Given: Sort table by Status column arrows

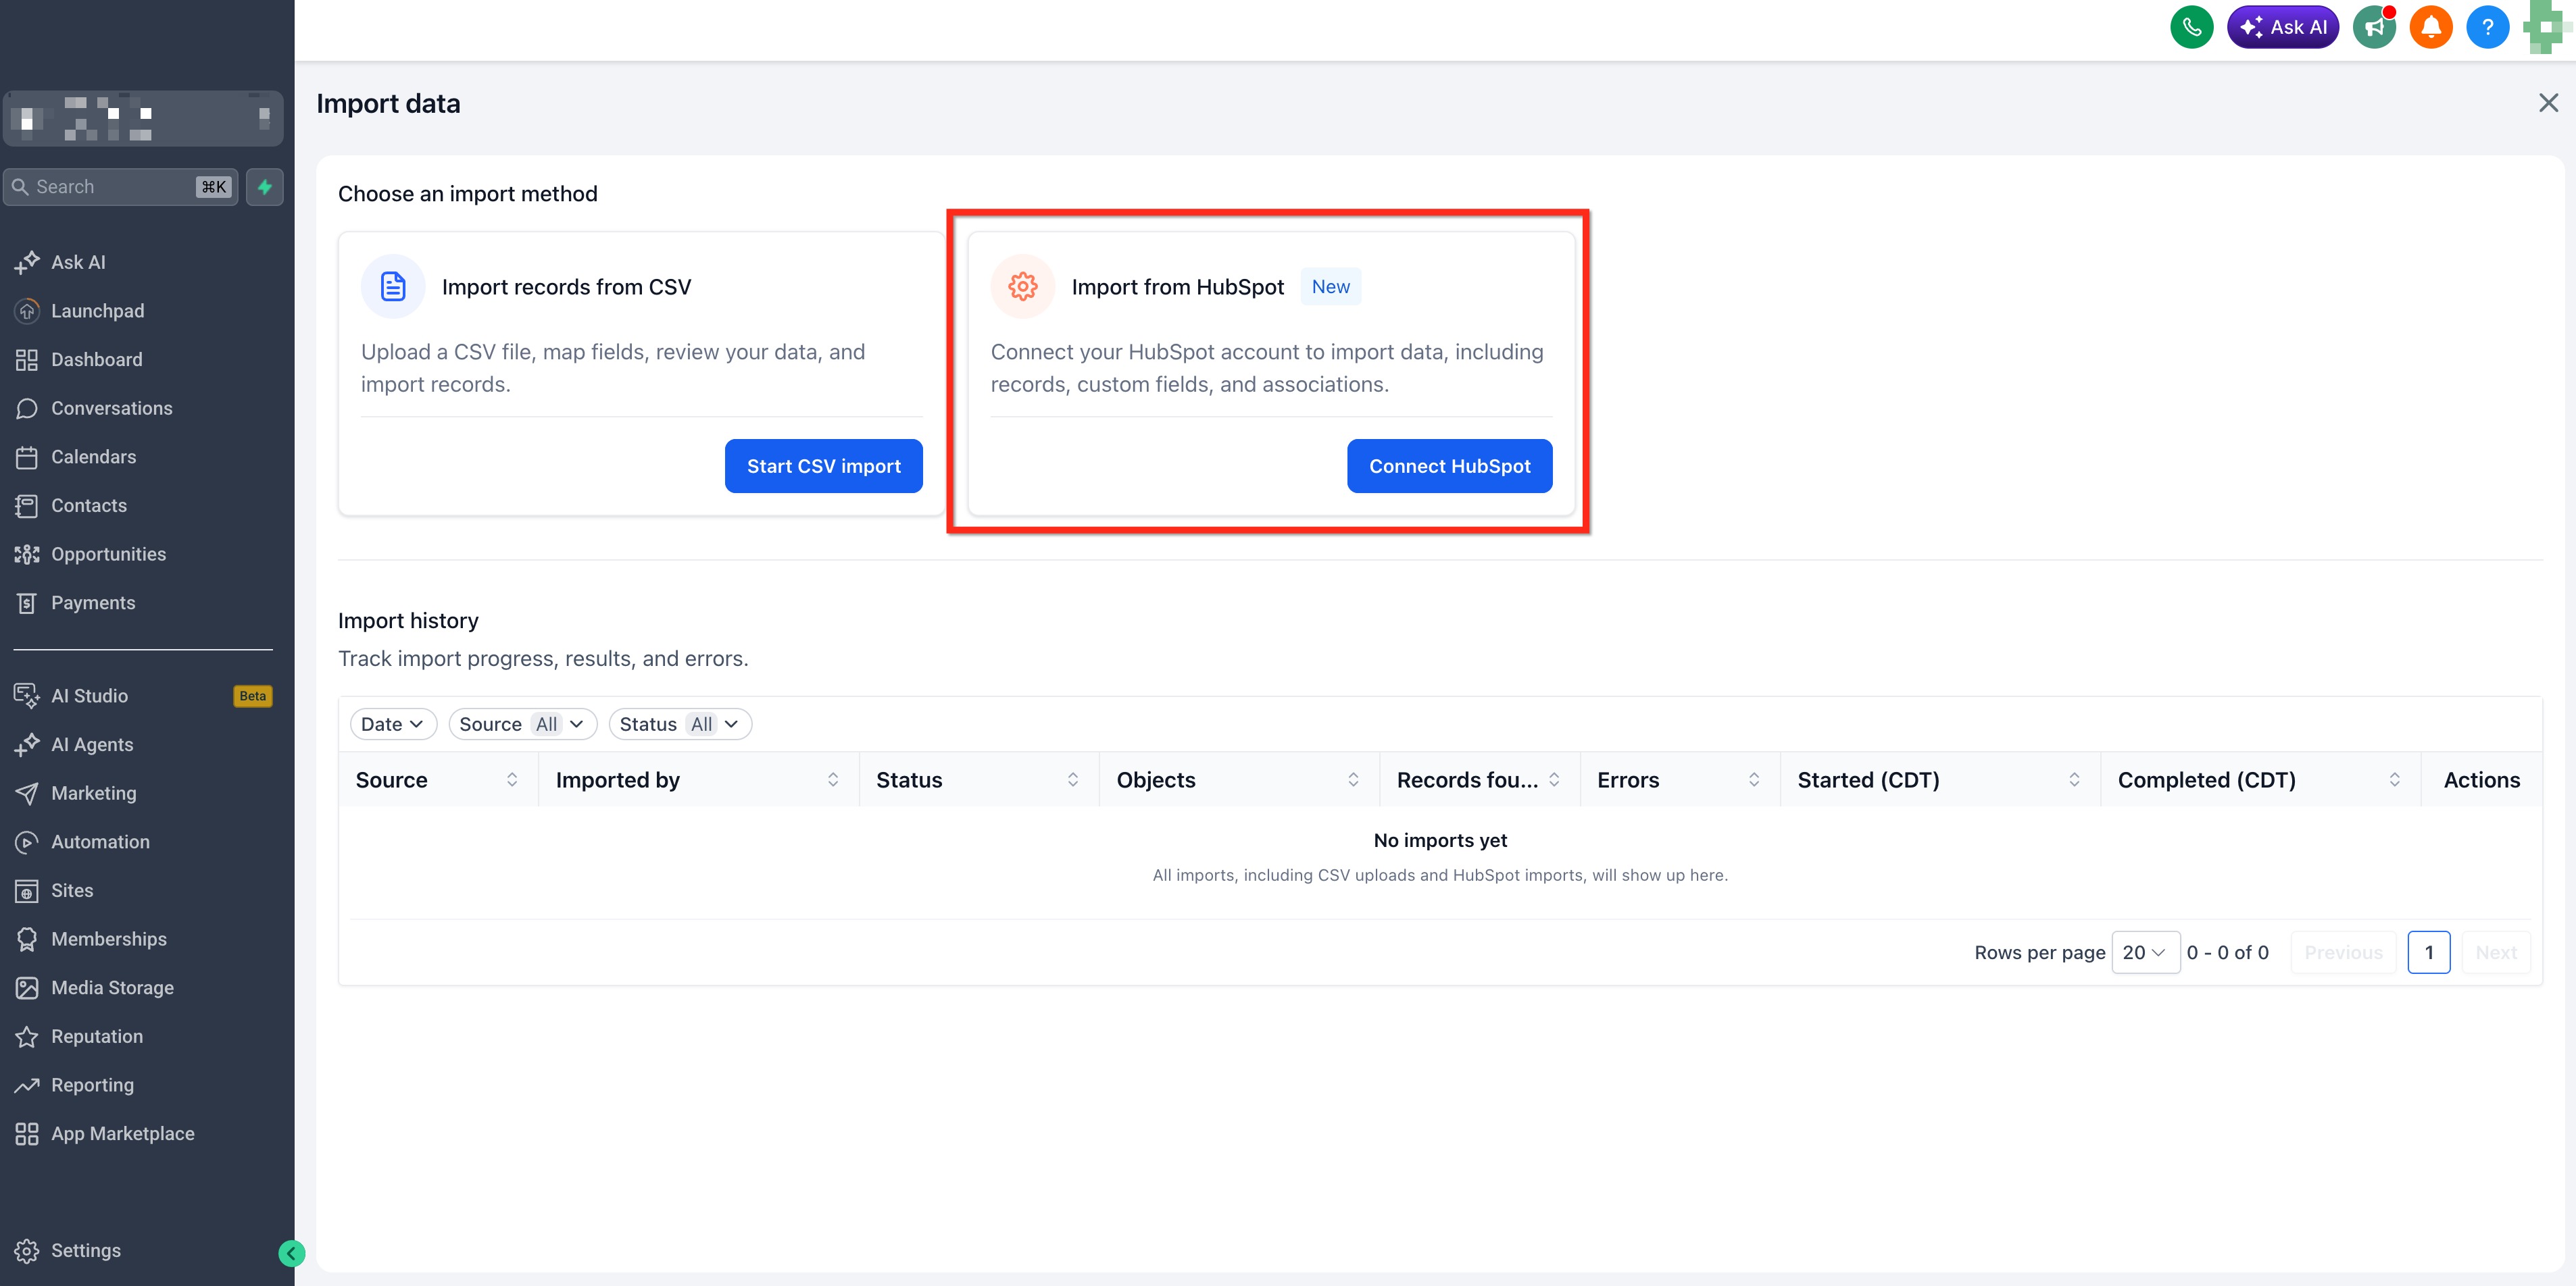Looking at the screenshot, I should pos(1073,779).
